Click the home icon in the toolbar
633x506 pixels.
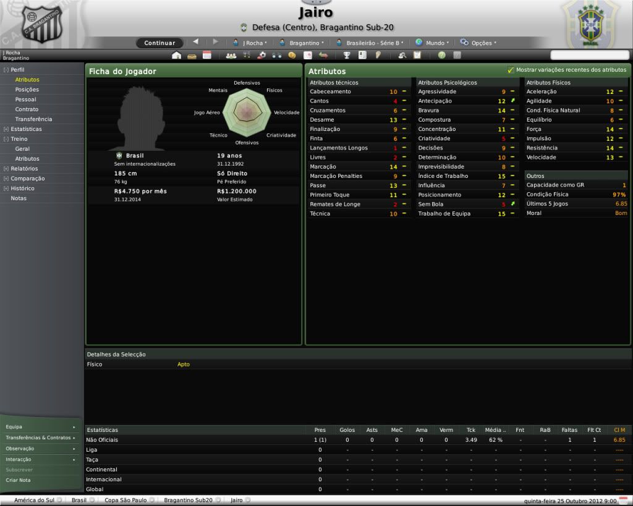click(176, 55)
